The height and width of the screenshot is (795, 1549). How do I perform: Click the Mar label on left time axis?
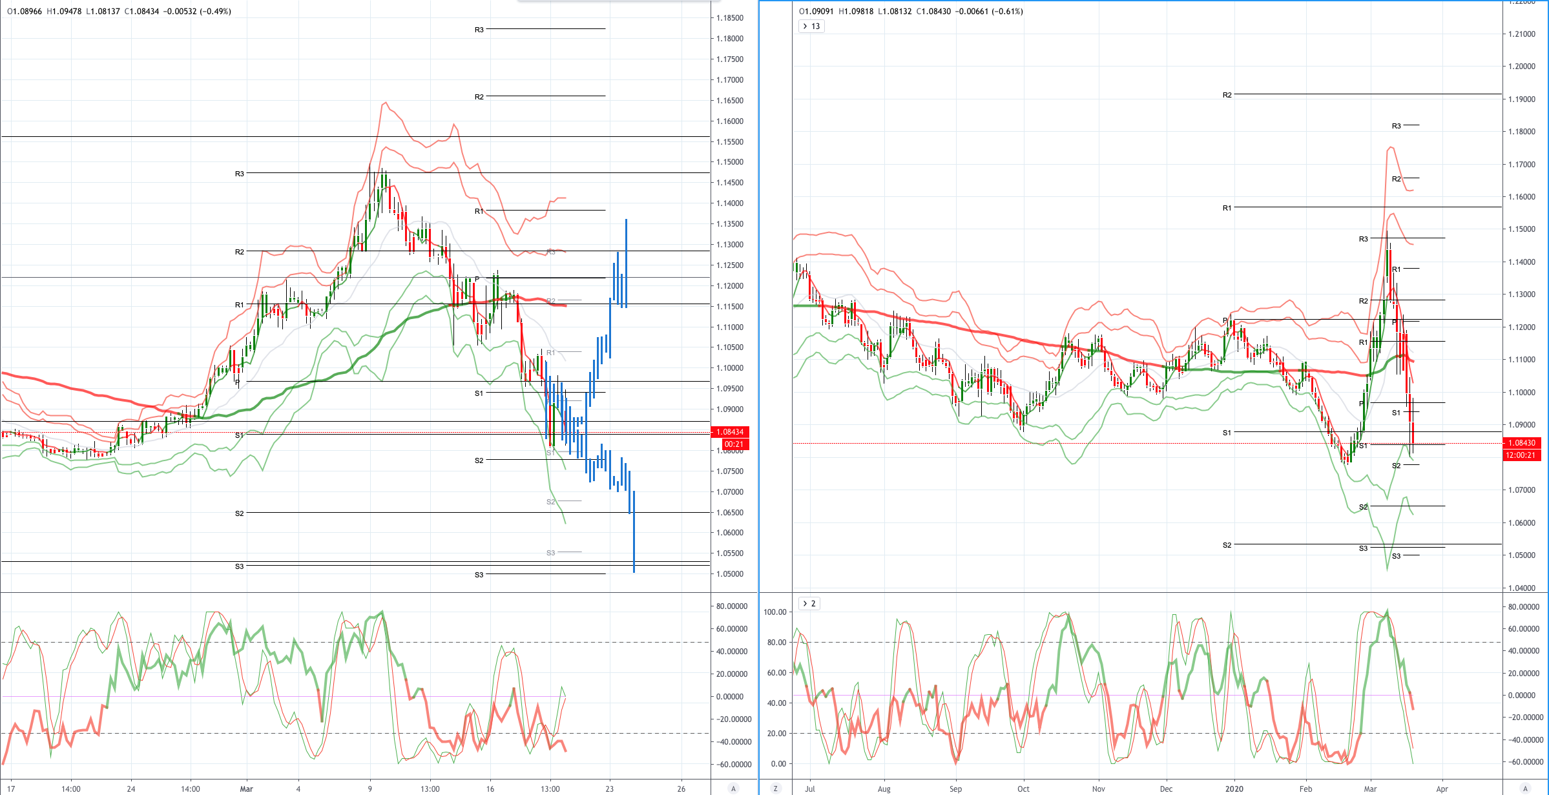coord(246,789)
